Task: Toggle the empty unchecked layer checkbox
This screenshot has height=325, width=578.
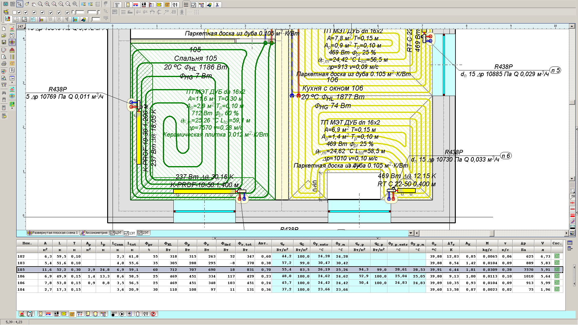Action: tap(14, 12)
